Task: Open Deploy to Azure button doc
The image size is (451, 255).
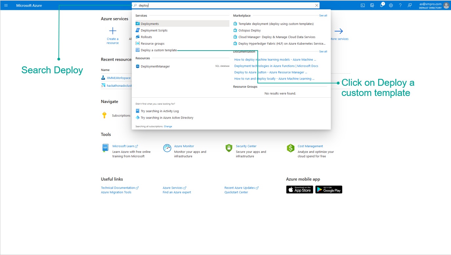Action: point(271,72)
